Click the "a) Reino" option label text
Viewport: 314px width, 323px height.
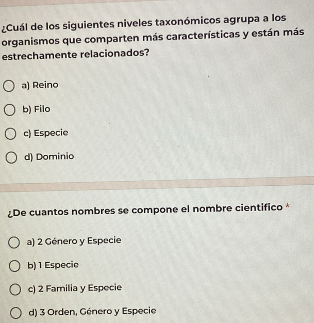tap(40, 85)
